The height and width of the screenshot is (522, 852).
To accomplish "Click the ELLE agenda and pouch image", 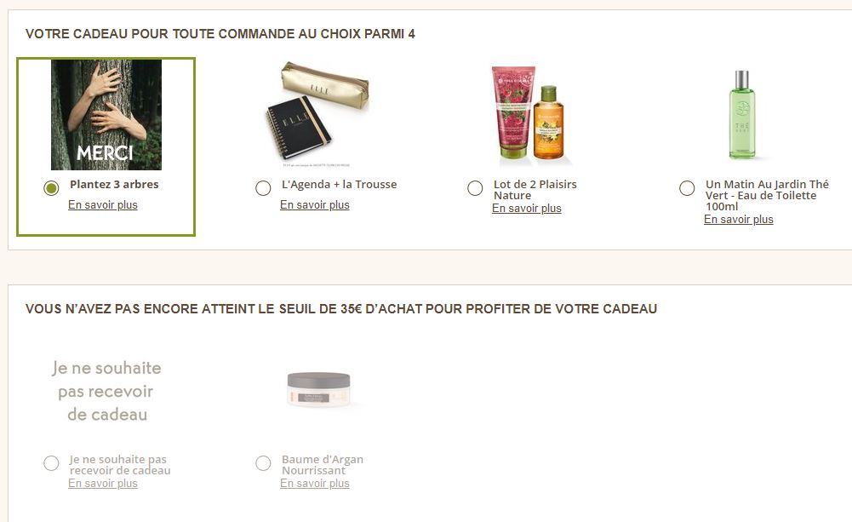I will pos(318,113).
